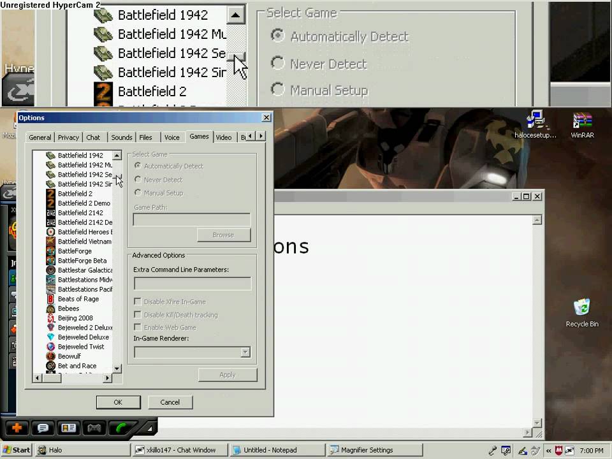Click the McAfee shield tray icon
Screen dimensions: 612x459
click(558, 451)
